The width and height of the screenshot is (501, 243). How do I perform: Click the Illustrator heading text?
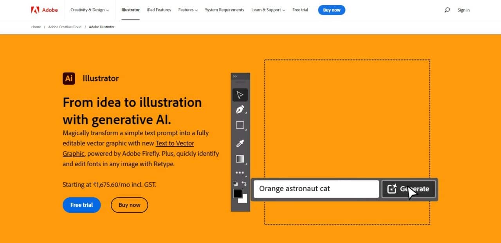[x=101, y=78]
